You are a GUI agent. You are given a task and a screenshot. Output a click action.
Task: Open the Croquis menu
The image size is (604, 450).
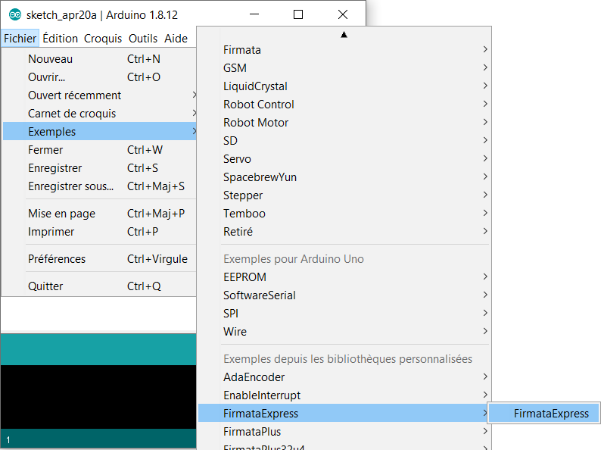click(x=102, y=39)
